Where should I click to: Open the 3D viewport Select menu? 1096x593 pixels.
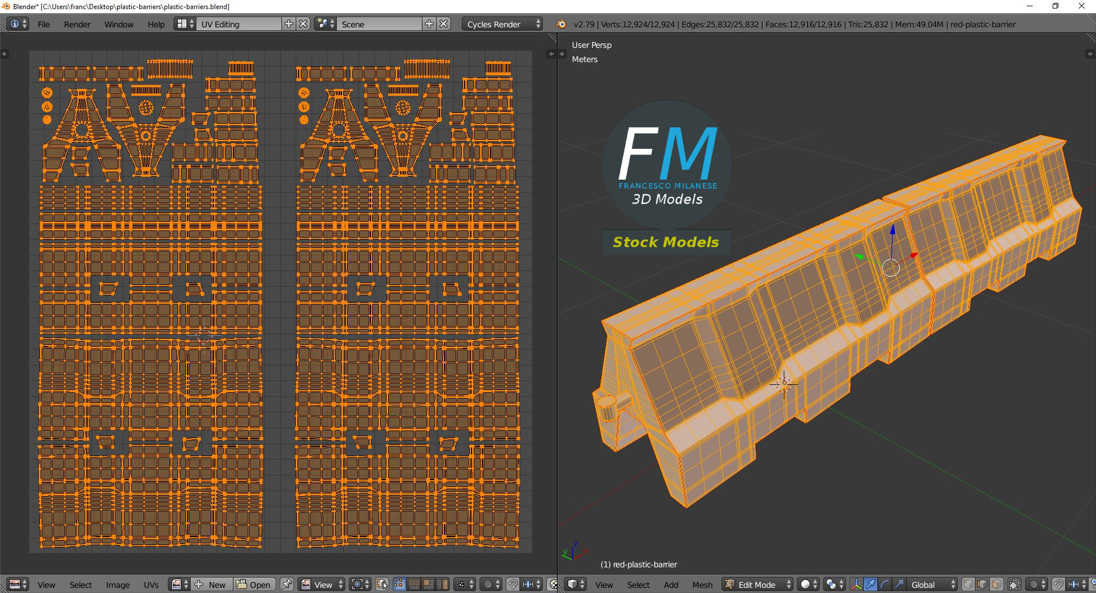point(638,585)
